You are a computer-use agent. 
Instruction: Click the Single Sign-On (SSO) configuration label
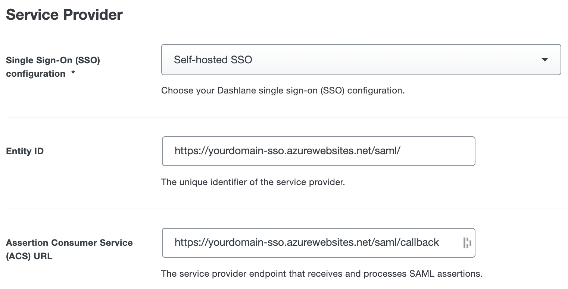[x=53, y=67]
